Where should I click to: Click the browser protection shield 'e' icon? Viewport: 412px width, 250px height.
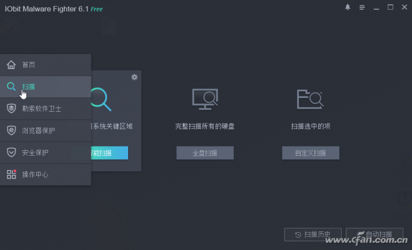(11, 130)
